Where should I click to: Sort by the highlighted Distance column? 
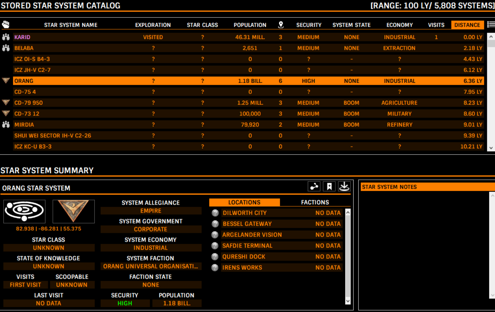tap(467, 25)
